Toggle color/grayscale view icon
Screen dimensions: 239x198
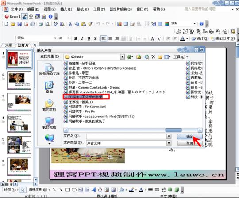(x=167, y=24)
